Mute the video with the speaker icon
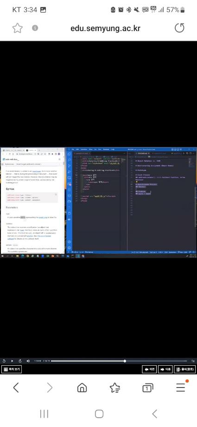This screenshot has width=197, height=427. (x=28, y=361)
